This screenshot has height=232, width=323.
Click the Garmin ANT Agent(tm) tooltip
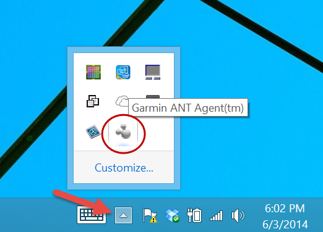click(x=188, y=108)
